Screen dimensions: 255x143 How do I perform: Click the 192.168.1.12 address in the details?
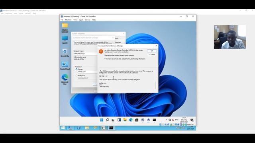[x=103, y=76]
